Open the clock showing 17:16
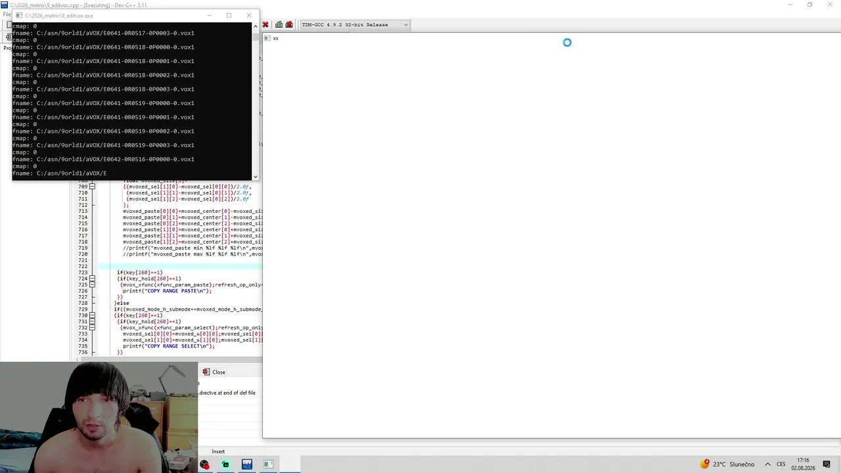The image size is (841, 473). coord(803,464)
